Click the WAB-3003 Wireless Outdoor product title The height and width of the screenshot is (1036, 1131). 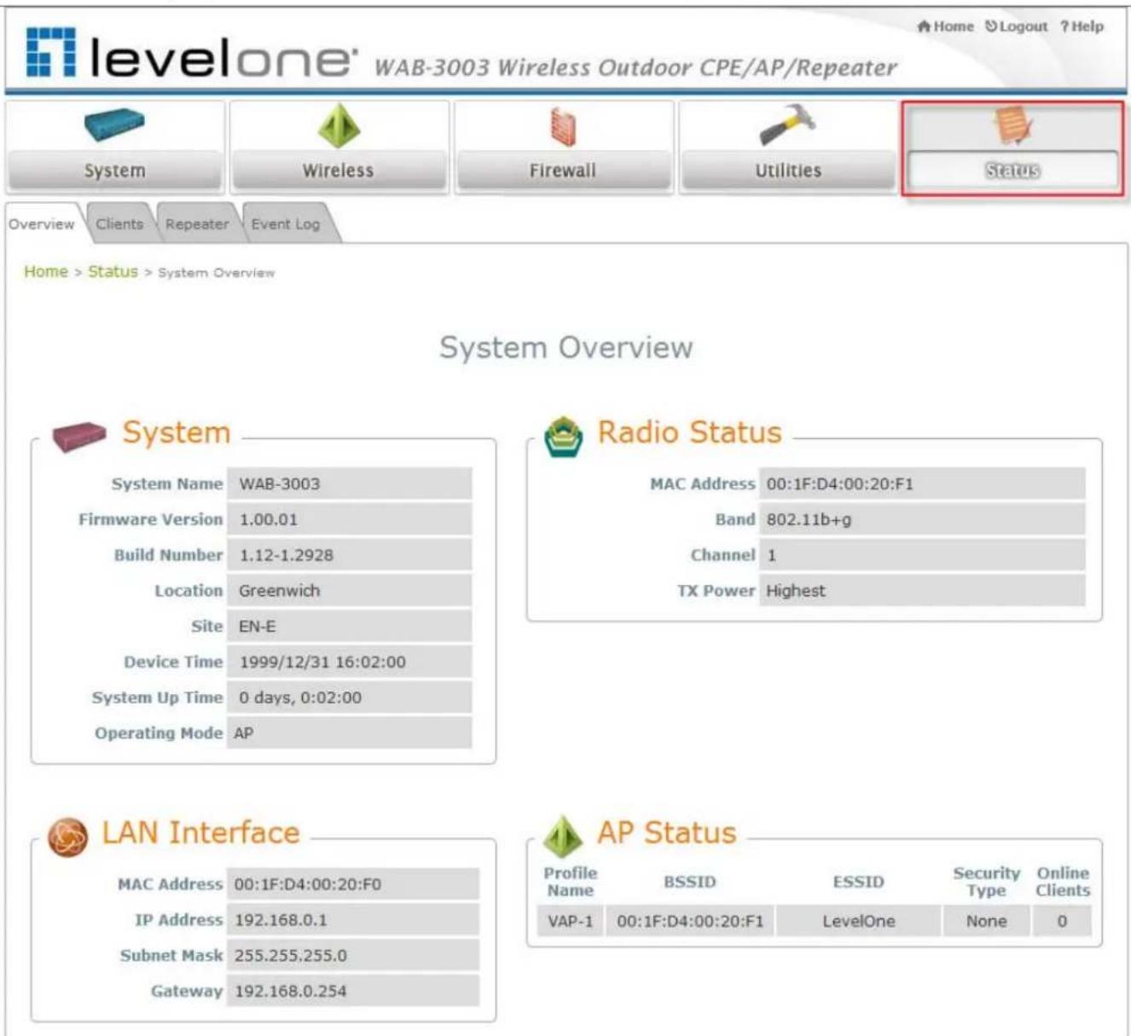click(x=635, y=67)
